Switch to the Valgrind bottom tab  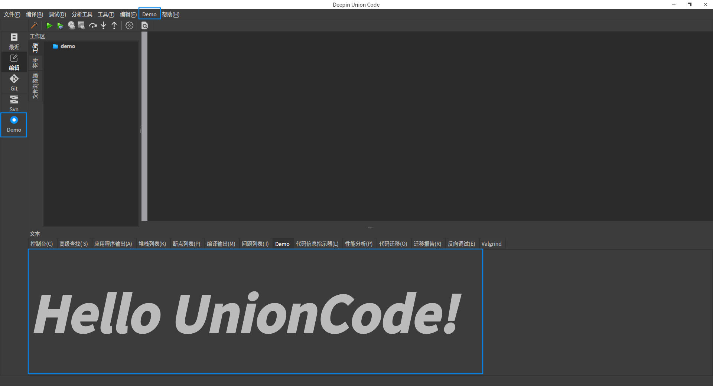[x=491, y=244]
